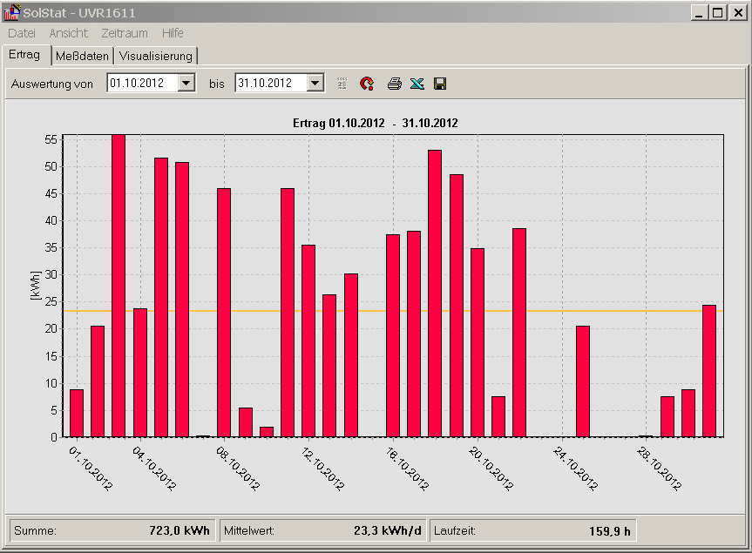Click the x-axis label '04.10.2012'
Screen dimensions: 752x553
tap(154, 469)
